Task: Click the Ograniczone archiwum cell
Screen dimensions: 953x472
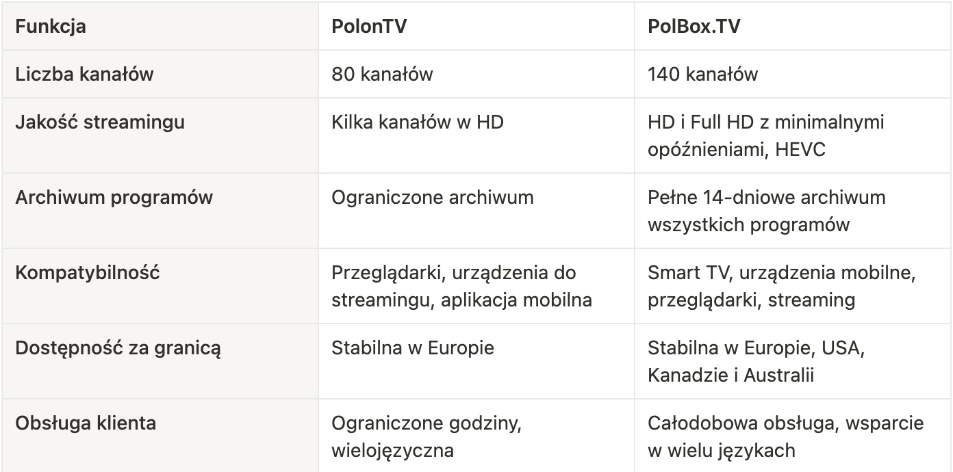Action: [x=432, y=198]
